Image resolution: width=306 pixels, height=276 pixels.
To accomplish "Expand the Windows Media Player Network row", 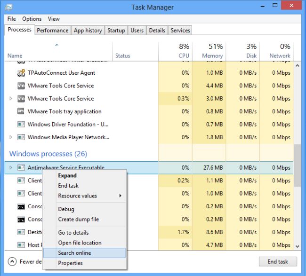I will point(11,137).
